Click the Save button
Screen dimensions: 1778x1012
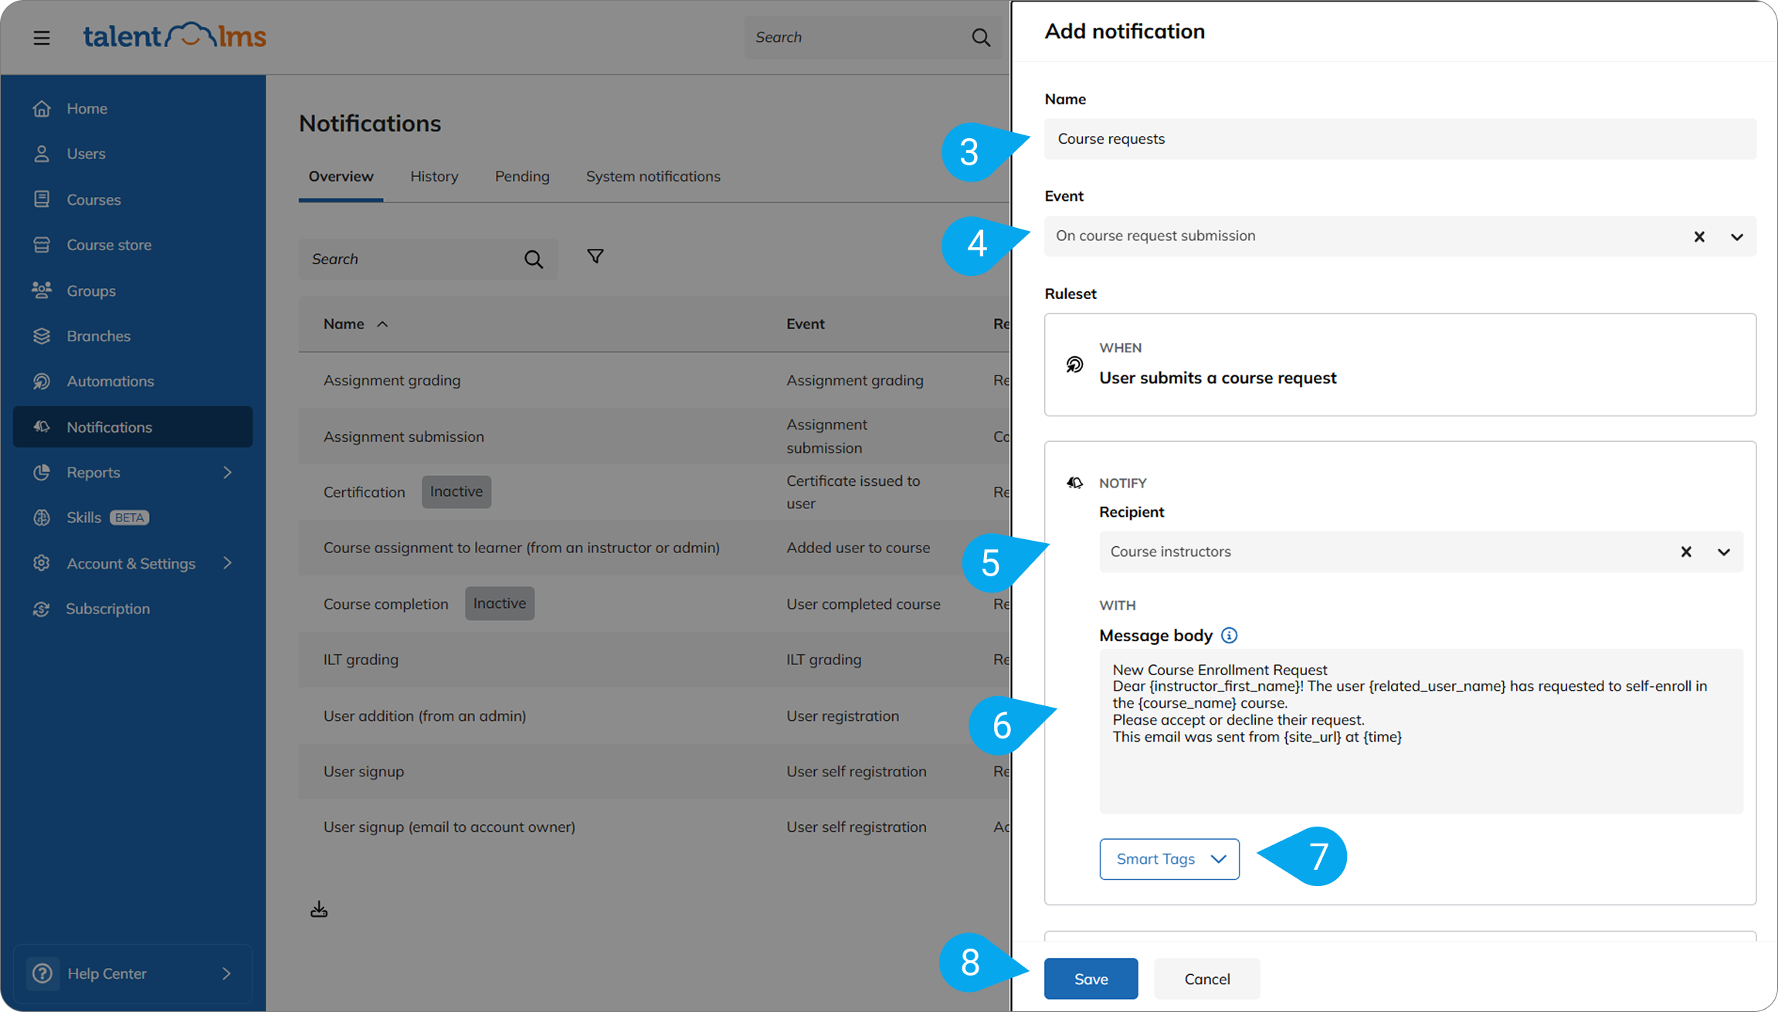click(1091, 979)
